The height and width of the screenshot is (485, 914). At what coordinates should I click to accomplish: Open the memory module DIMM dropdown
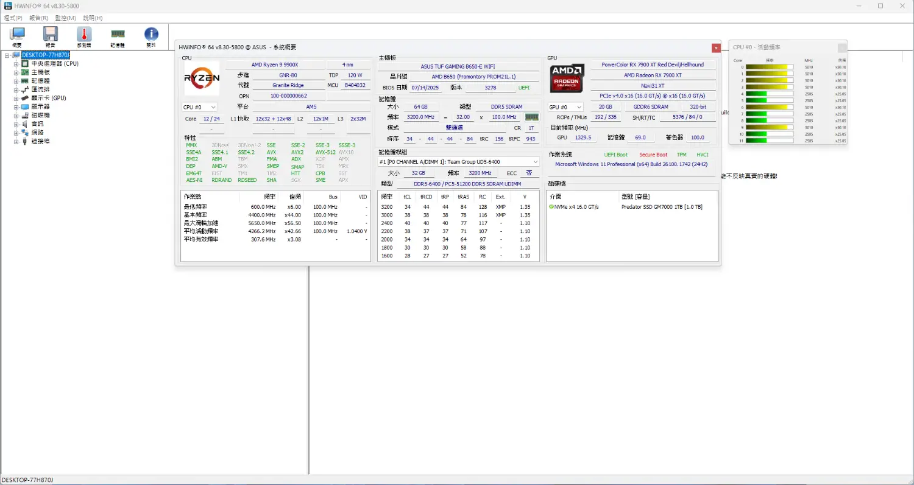point(459,161)
